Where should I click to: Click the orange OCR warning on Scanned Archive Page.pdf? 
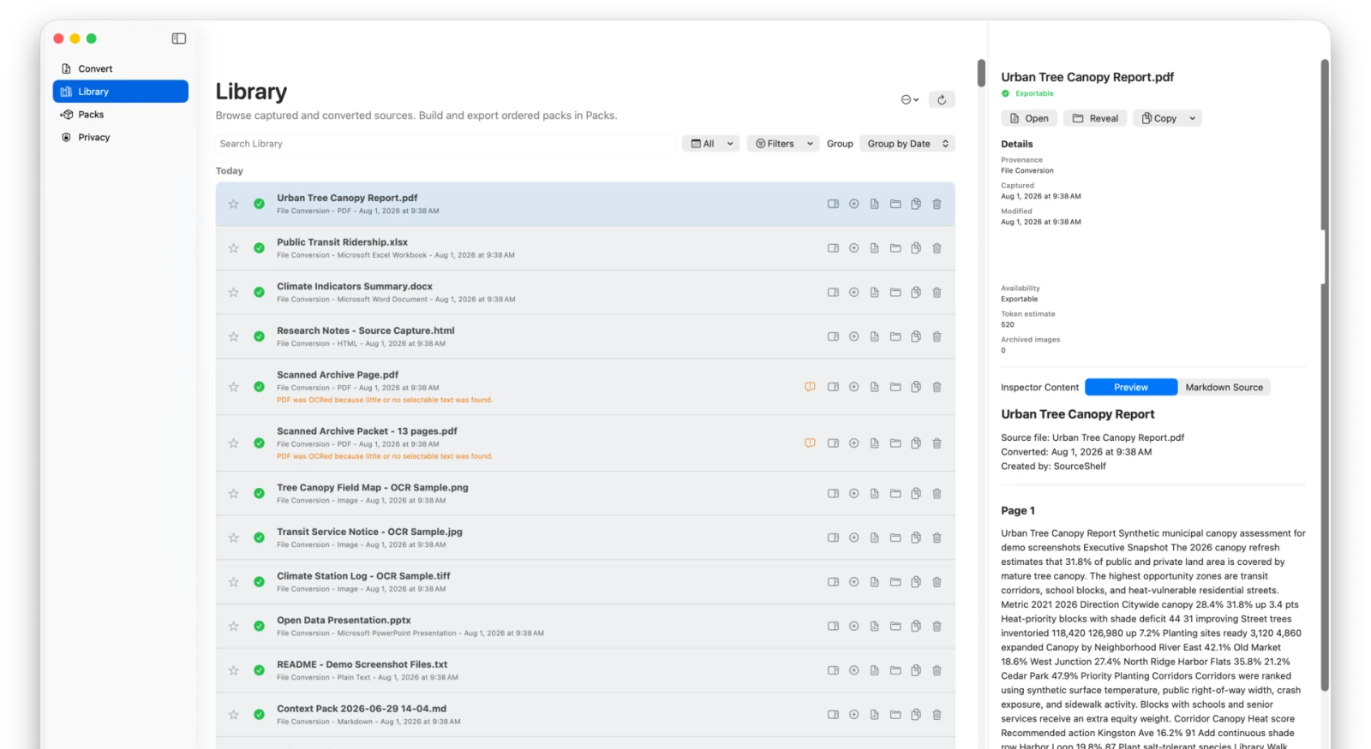pos(810,387)
